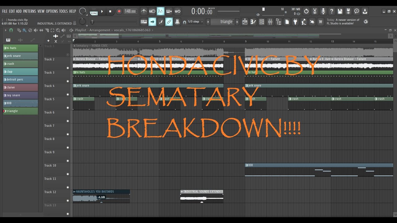Mute Track 12 with its dot

click(68, 201)
